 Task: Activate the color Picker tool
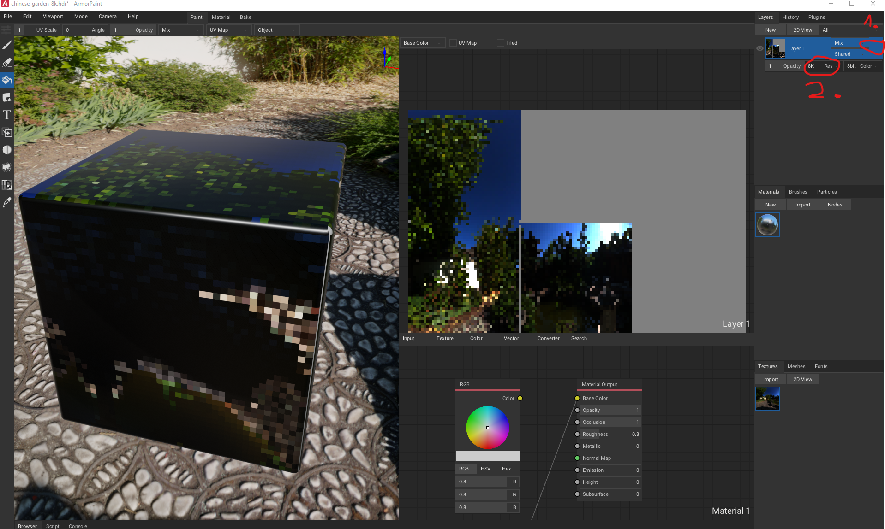tap(6, 202)
